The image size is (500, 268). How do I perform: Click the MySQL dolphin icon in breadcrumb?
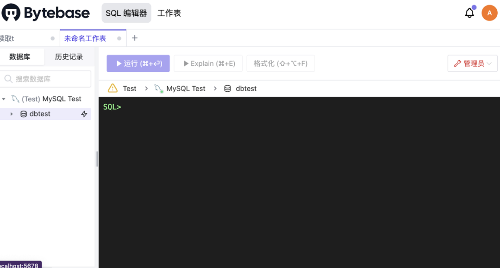[x=158, y=88]
